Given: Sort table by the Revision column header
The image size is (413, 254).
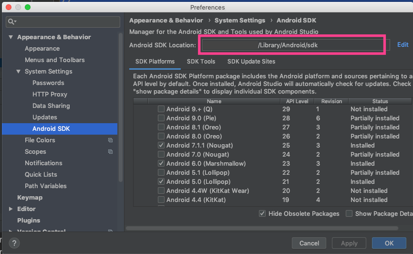Looking at the screenshot, I should [331, 101].
